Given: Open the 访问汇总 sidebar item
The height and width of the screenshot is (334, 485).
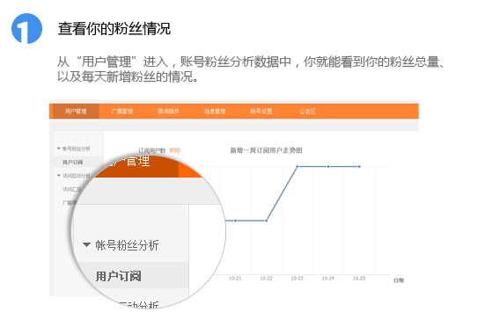Looking at the screenshot, I should pos(71,189).
